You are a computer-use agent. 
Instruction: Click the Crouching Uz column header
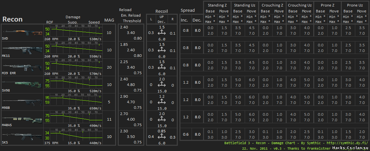click(300, 5)
